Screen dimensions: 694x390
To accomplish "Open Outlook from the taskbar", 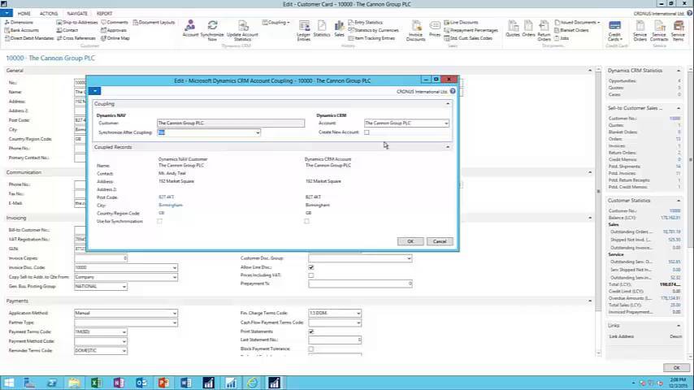I will 141,383.
